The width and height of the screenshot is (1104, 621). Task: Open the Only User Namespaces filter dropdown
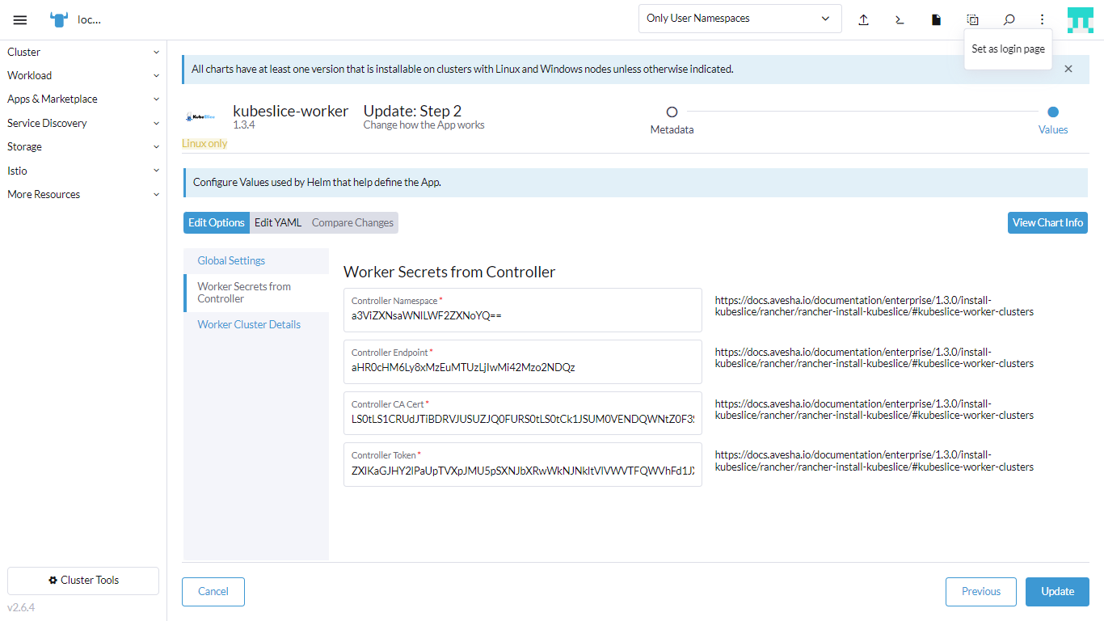(740, 19)
